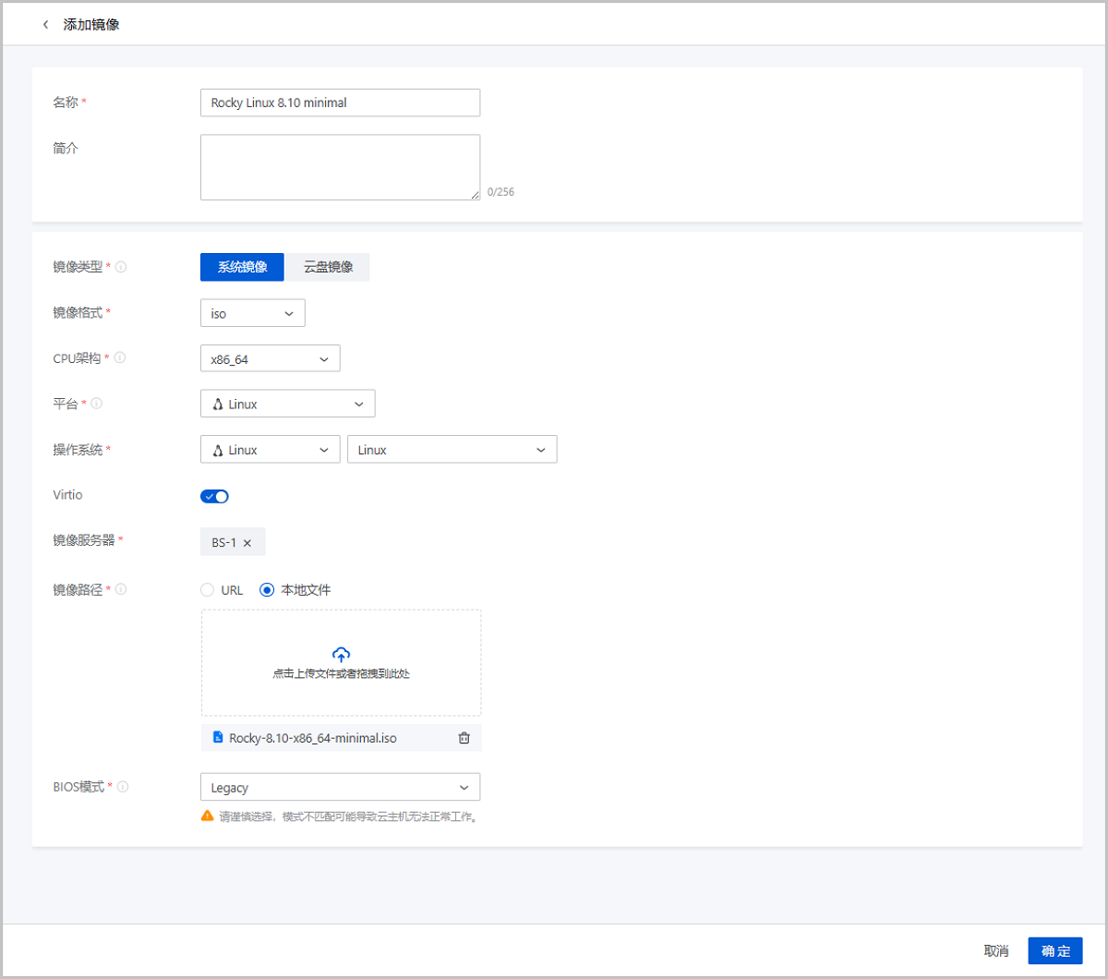Open the 镜像格式 iso dropdown
This screenshot has height=979, width=1108.
tap(252, 313)
